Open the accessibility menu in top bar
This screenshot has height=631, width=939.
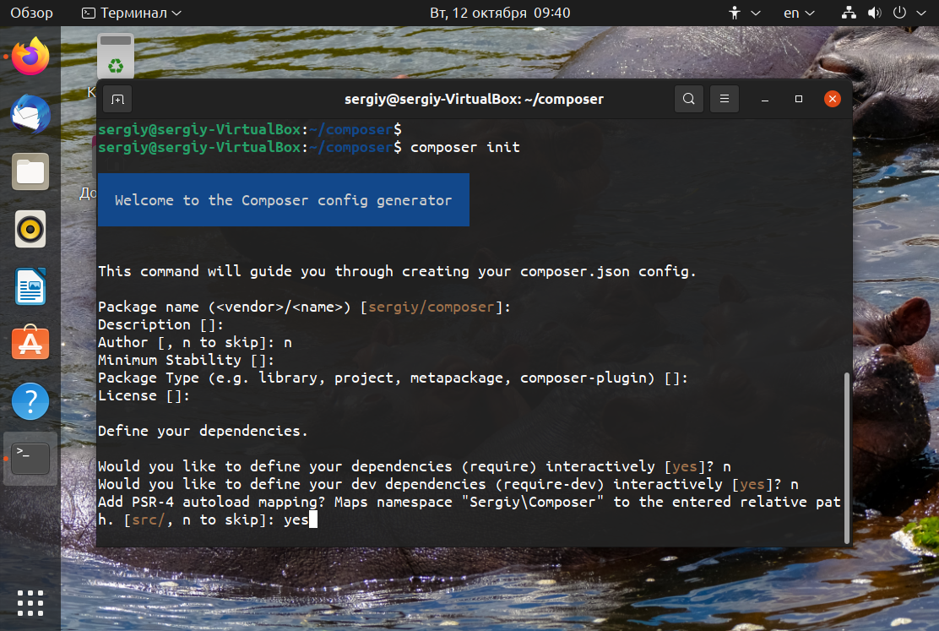click(x=744, y=13)
